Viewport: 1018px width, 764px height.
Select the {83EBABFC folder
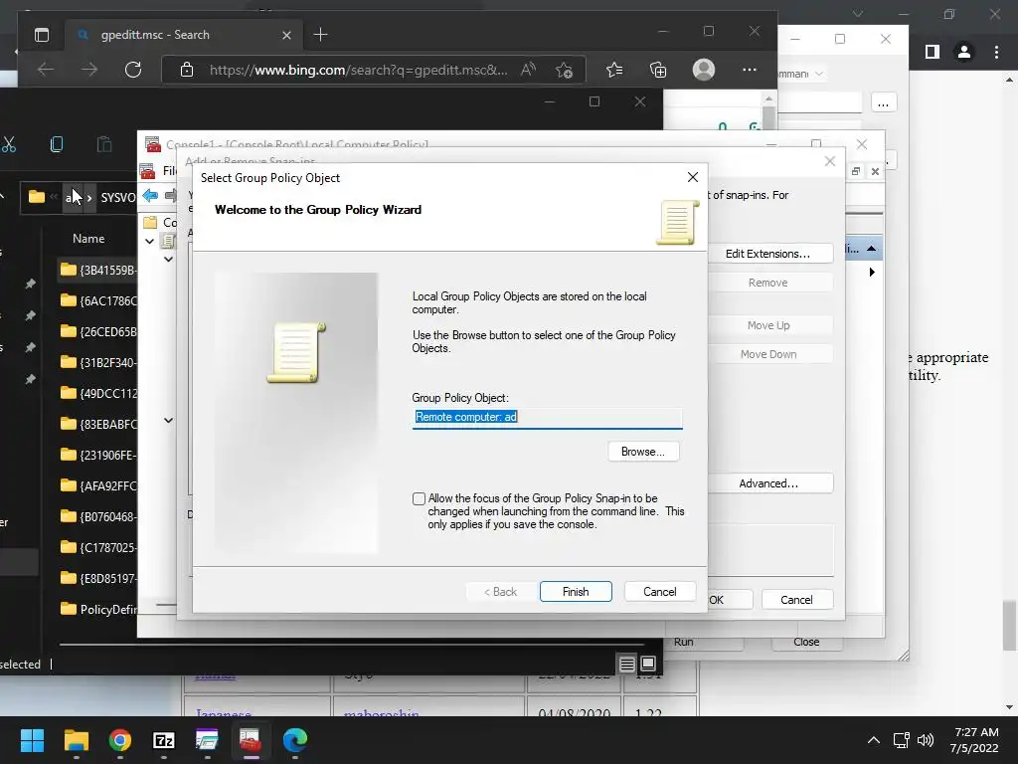pyautogui.click(x=98, y=424)
